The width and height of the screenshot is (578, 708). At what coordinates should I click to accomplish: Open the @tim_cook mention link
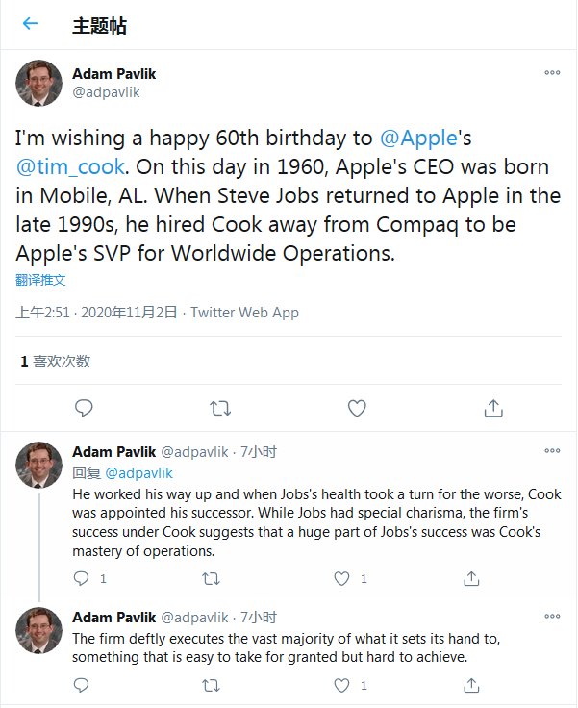70,166
